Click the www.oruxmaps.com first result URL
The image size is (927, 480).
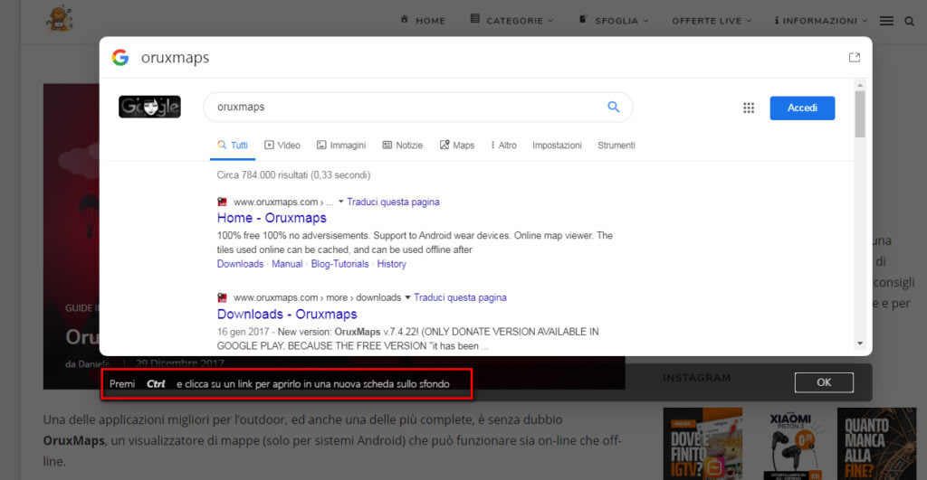[x=275, y=202]
